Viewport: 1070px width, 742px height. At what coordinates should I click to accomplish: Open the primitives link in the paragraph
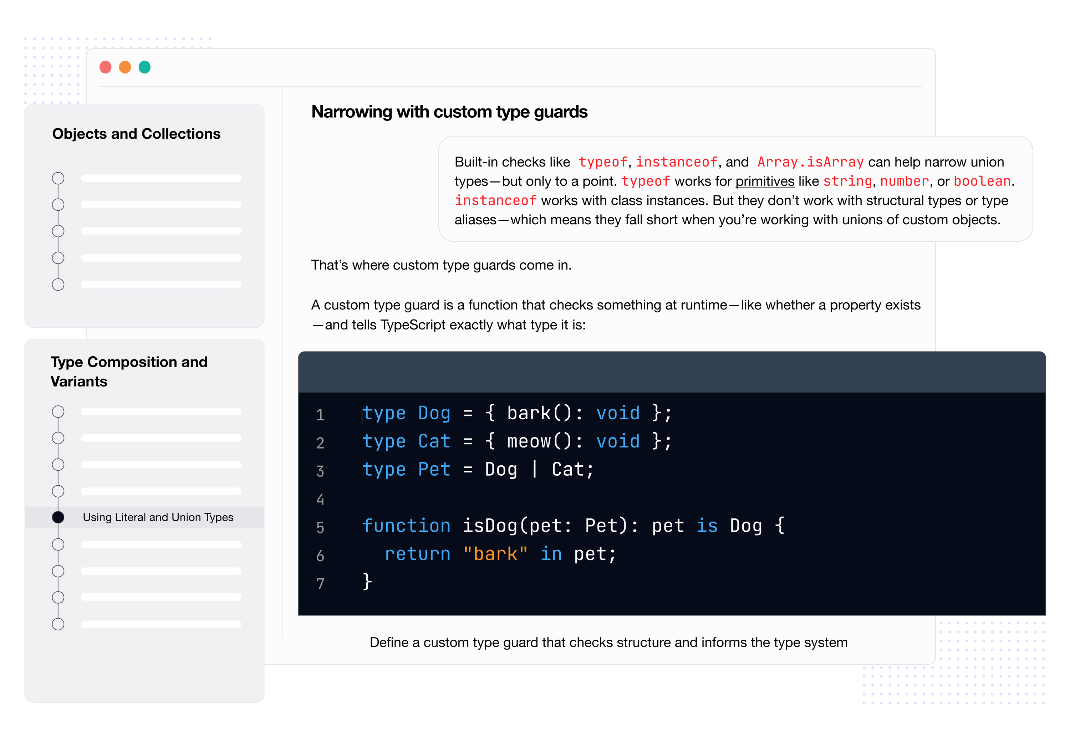[x=764, y=181]
